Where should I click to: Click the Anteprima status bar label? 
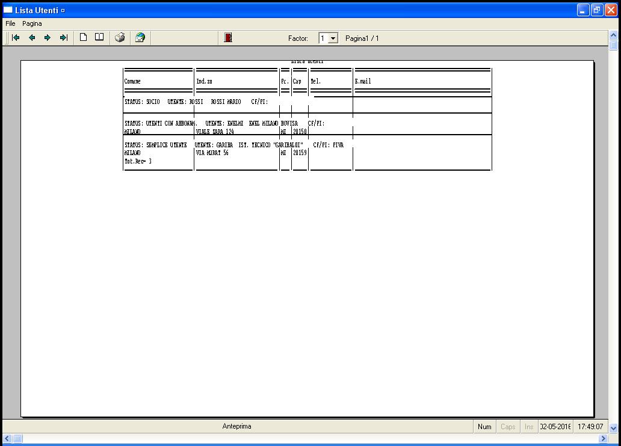click(x=237, y=426)
